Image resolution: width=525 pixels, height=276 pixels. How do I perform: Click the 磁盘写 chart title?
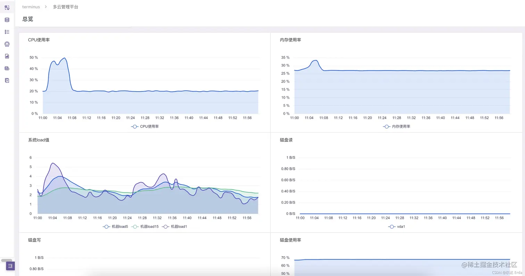point(34,240)
